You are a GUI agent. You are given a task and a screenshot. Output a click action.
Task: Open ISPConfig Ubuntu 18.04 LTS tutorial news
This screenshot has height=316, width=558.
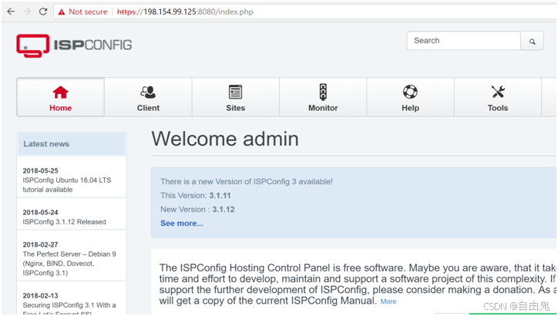point(67,185)
